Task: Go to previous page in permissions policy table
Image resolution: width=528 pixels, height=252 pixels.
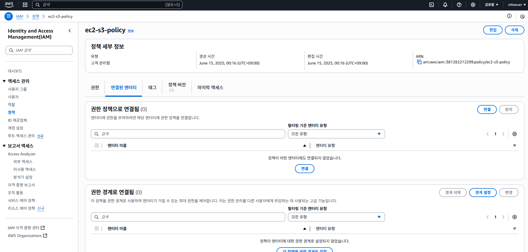Action: (x=488, y=134)
